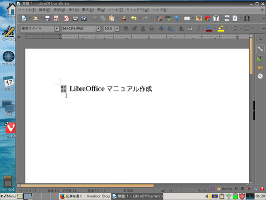This screenshot has width=266, height=200.
Task: Open the 表示(V) menu
Action: 59,9
